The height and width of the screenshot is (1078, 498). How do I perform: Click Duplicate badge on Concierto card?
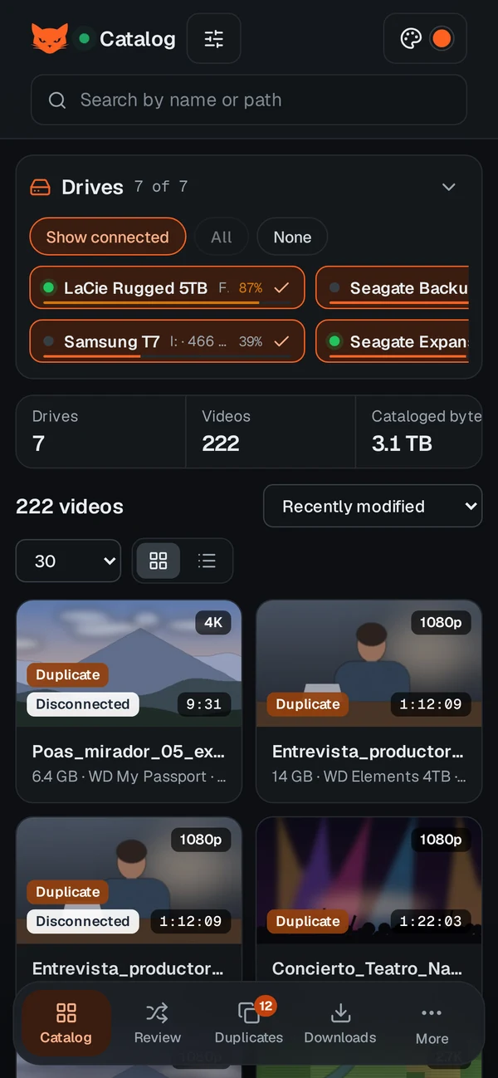point(308,922)
